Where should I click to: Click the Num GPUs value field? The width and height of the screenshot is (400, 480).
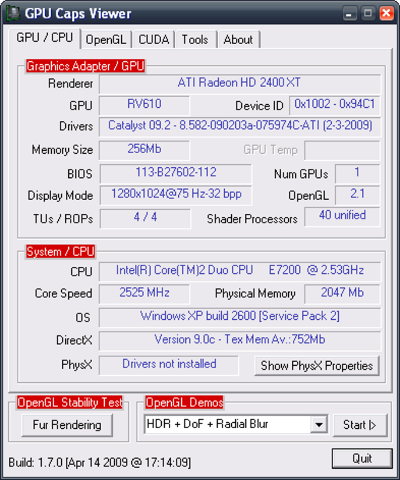(x=358, y=174)
